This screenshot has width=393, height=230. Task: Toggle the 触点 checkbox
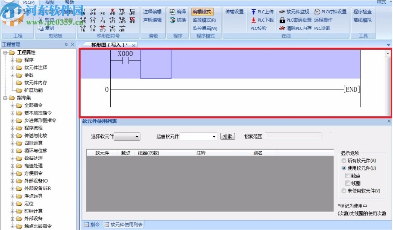pyautogui.click(x=348, y=175)
